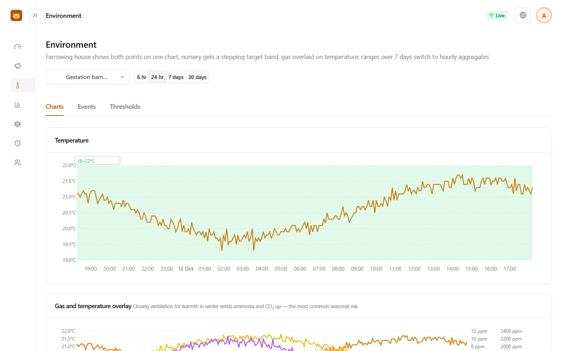Click the 19:00 axis label
The height and width of the screenshot is (351, 562).
tap(90, 269)
